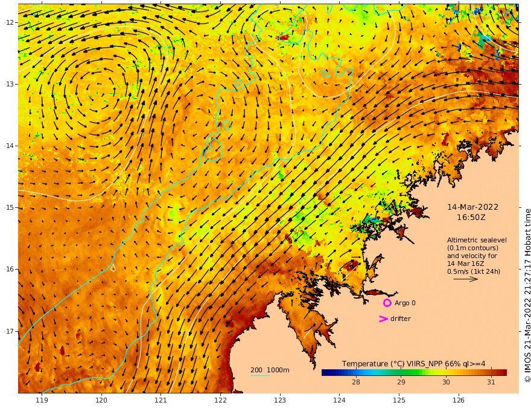Click the 'and velocity for' caption line
The width and height of the screenshot is (531, 411).
point(472,256)
